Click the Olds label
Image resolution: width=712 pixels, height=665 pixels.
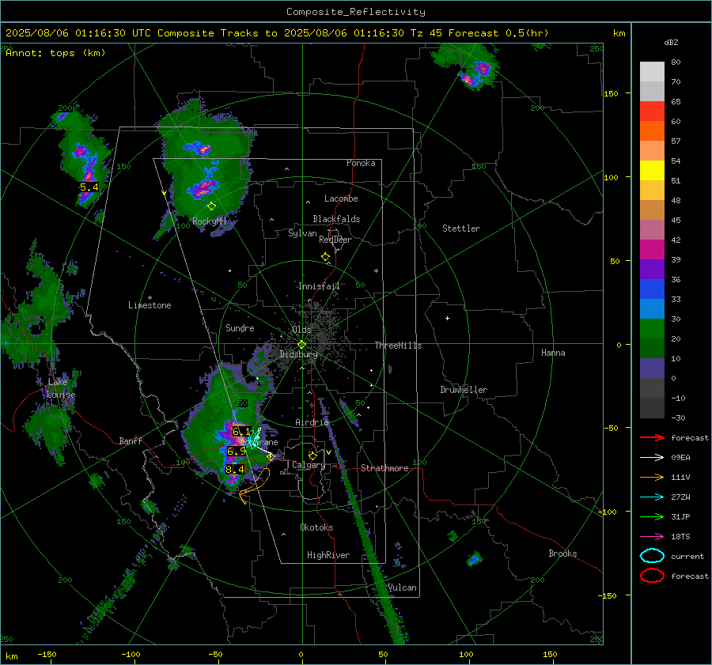point(301,330)
